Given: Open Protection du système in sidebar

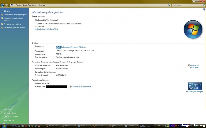Looking at the screenshot, I should [12, 24].
